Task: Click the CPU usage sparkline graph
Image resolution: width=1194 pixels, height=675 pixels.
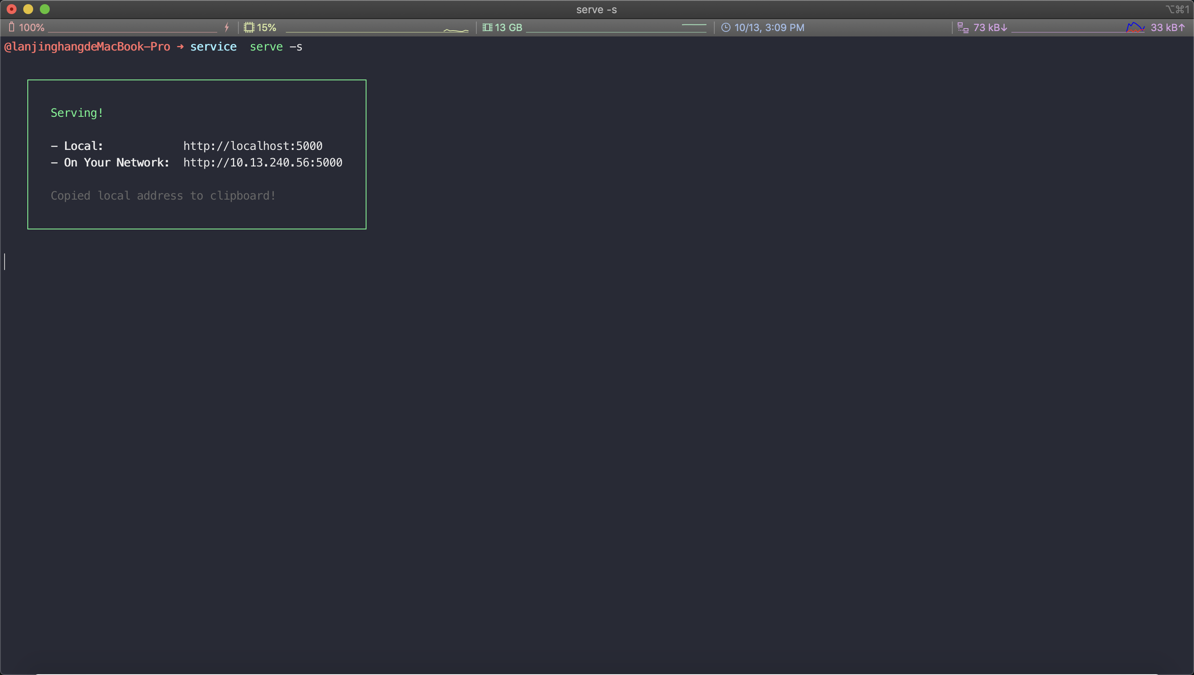Action: tap(456, 30)
